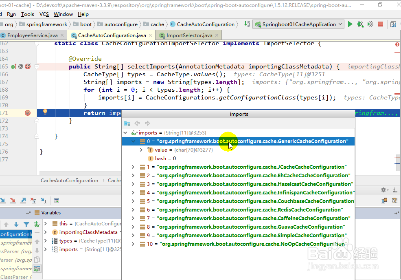Click Drop Frame debugger icon
This screenshot has height=280, width=401.
[33, 201]
